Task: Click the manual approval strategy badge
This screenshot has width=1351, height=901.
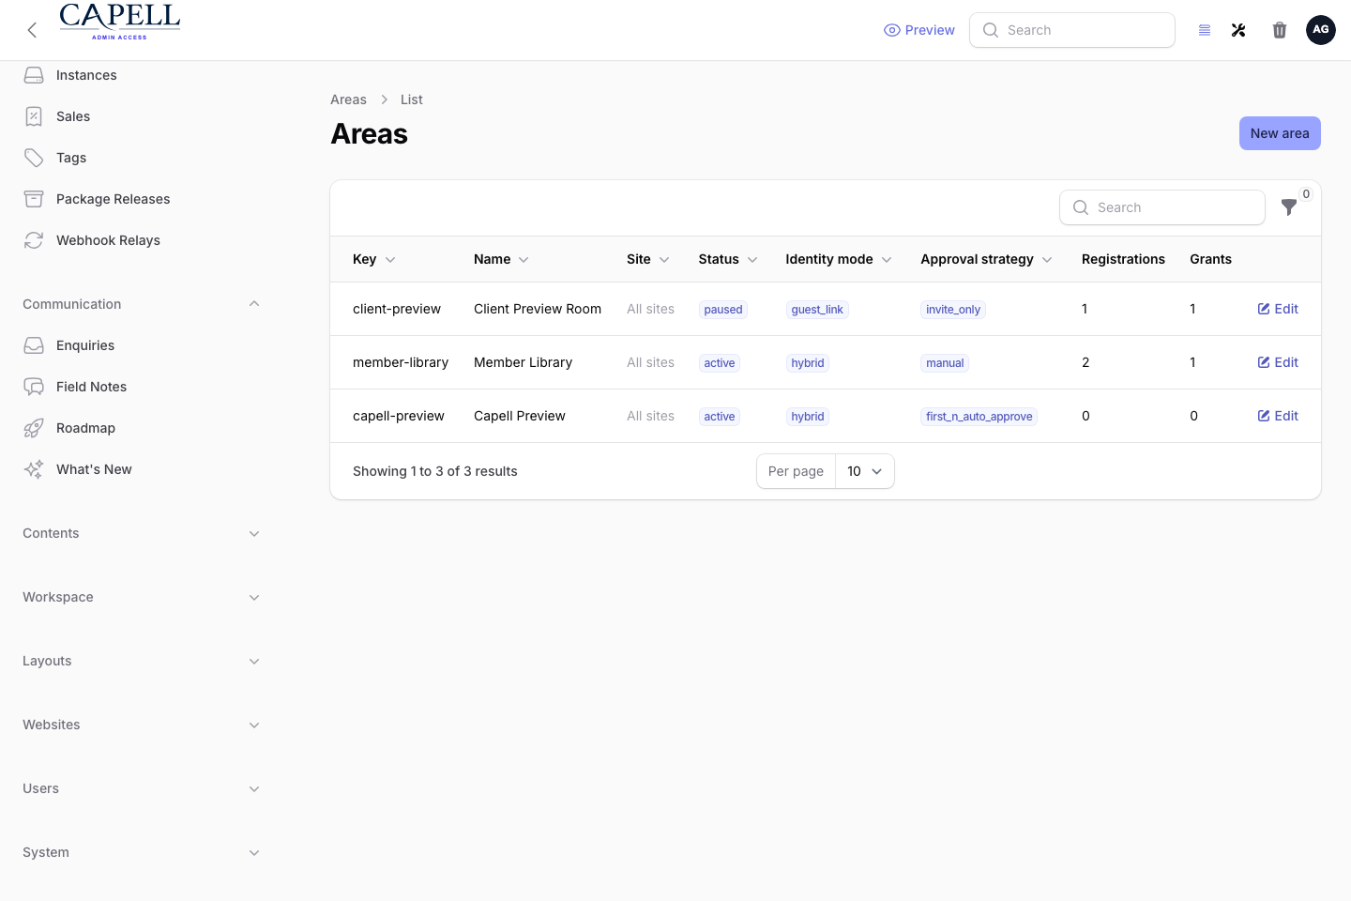Action: coord(945,363)
